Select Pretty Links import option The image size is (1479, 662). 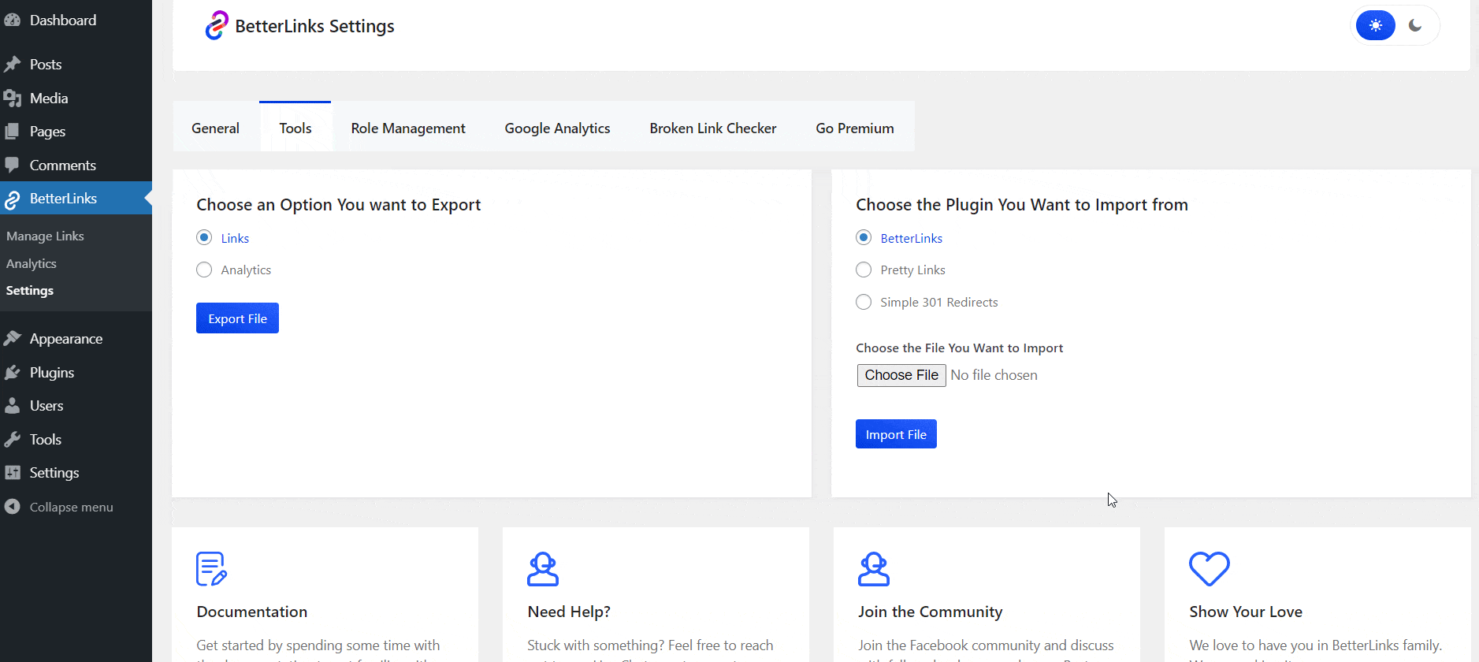coord(864,270)
